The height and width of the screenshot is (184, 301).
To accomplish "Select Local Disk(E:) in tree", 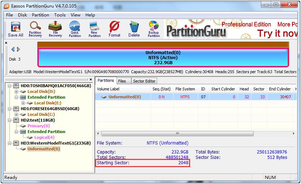I will click(48, 103).
